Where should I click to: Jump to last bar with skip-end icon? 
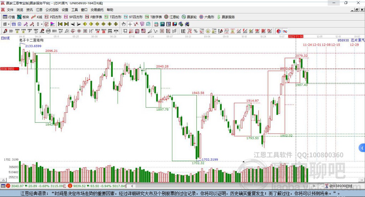pyautogui.click(x=66, y=24)
